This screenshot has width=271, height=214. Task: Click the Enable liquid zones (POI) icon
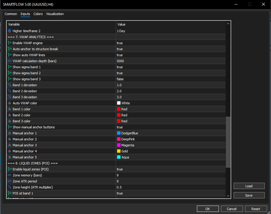(10, 169)
